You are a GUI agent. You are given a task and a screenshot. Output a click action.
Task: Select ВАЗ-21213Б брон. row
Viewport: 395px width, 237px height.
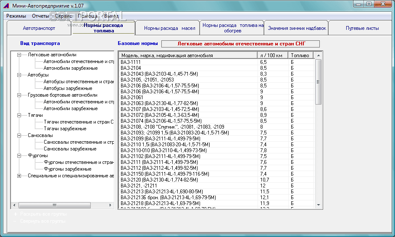point(217,197)
